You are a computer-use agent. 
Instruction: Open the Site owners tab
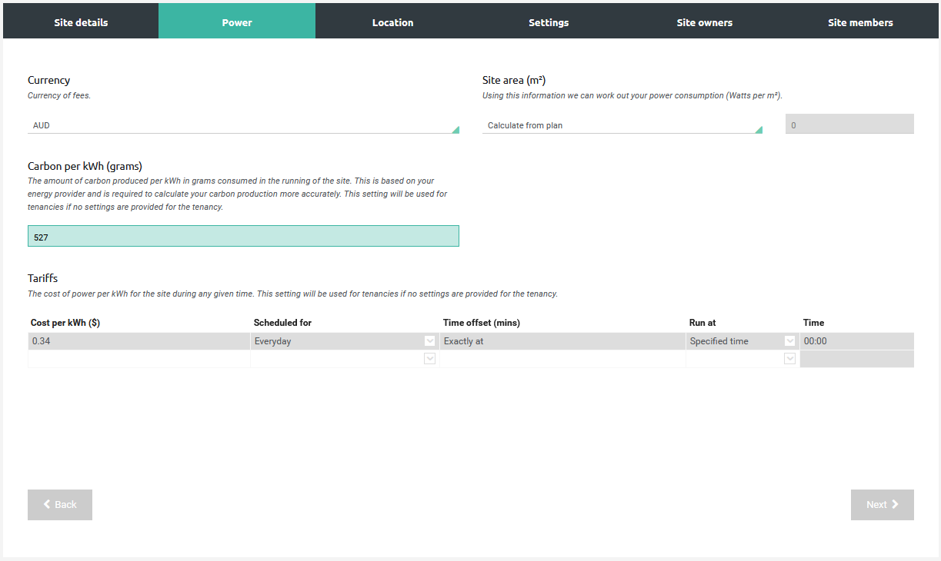pos(704,22)
